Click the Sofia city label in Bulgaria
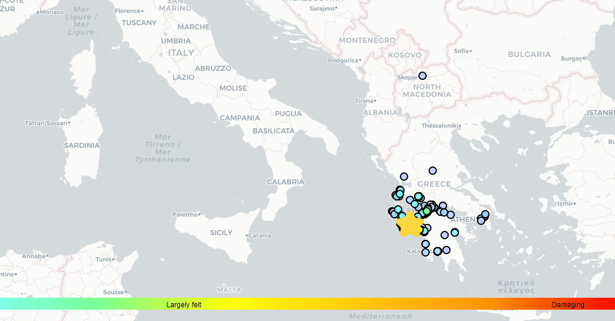The image size is (615, 321). point(461,51)
